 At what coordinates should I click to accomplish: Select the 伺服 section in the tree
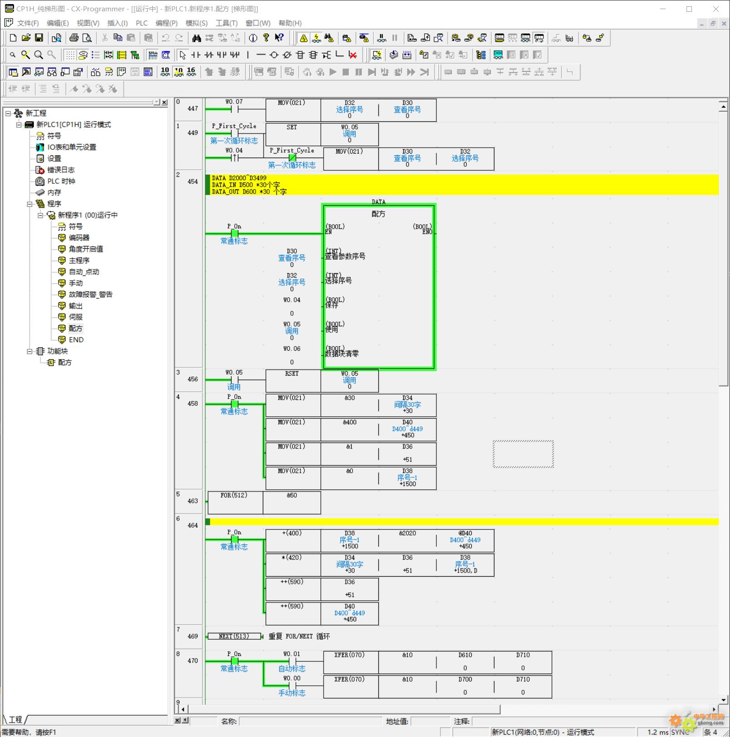pos(76,317)
